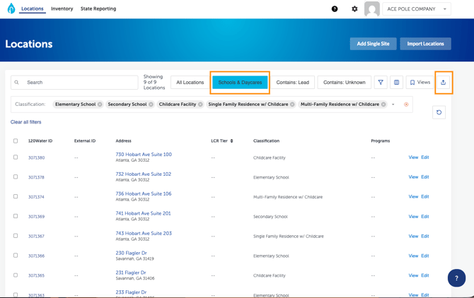Edit the 736 Hobart Ave Suite 106 row
The height and width of the screenshot is (298, 474).
[x=425, y=196]
